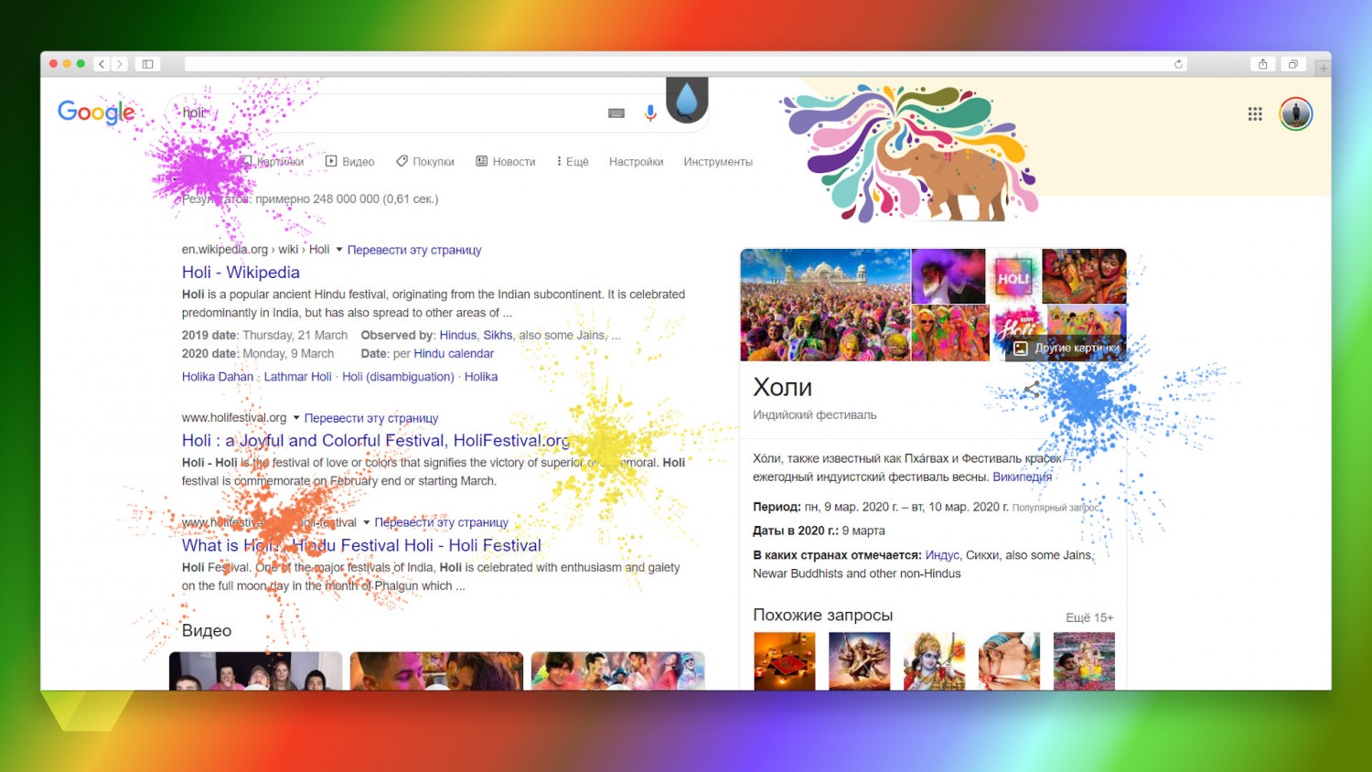Open the second related search thumbnail
The image size is (1372, 772).
[x=859, y=660]
